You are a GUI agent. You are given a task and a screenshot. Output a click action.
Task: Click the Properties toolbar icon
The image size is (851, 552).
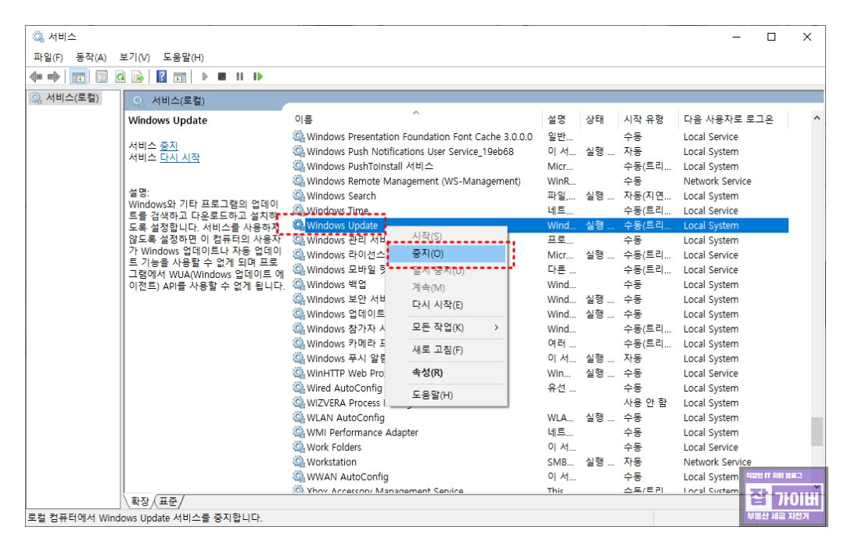click(102, 77)
